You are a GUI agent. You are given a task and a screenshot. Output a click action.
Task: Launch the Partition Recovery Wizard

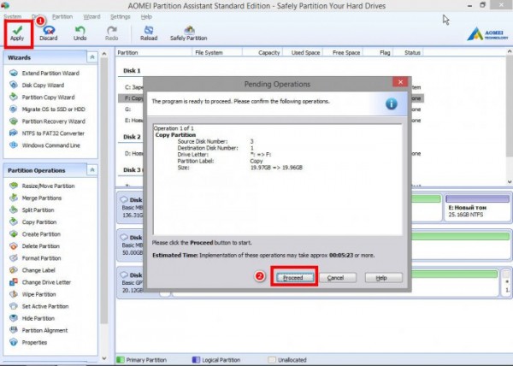47,121
